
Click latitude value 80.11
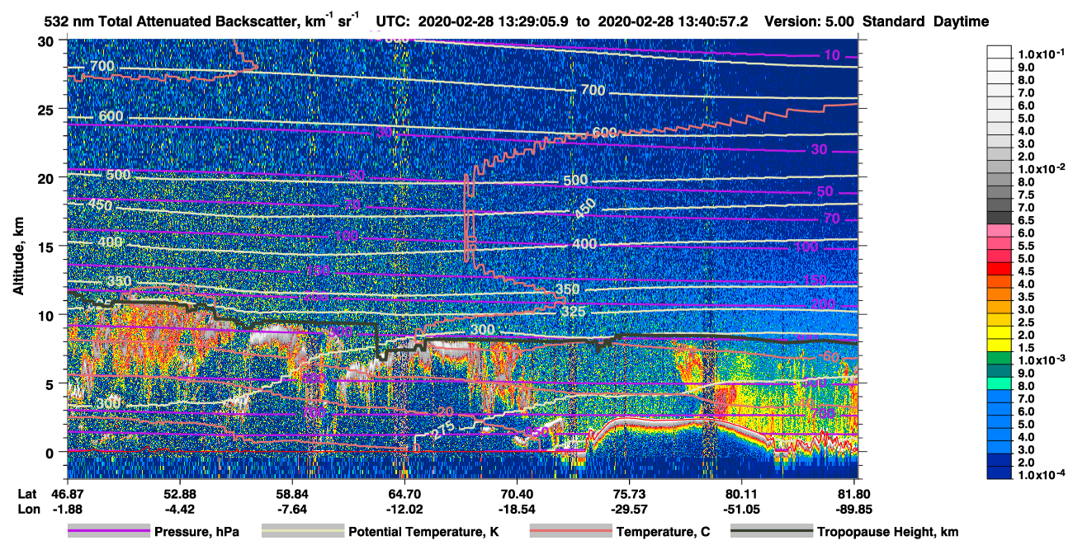coord(741,493)
